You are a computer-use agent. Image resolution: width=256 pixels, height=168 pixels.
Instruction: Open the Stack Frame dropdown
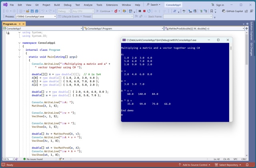(x=188, y=16)
